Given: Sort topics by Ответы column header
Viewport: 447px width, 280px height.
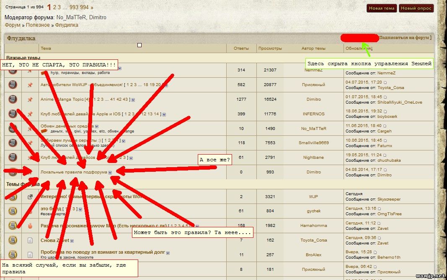Looking at the screenshot, I should [241, 48].
